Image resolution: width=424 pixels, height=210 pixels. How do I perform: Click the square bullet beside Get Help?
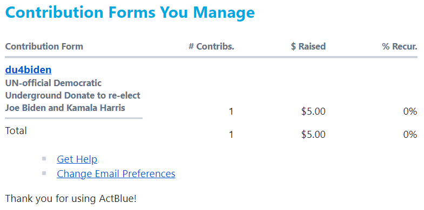(x=44, y=158)
